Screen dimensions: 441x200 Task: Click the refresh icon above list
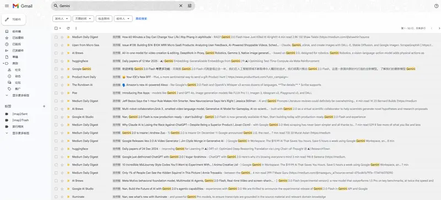point(68,28)
